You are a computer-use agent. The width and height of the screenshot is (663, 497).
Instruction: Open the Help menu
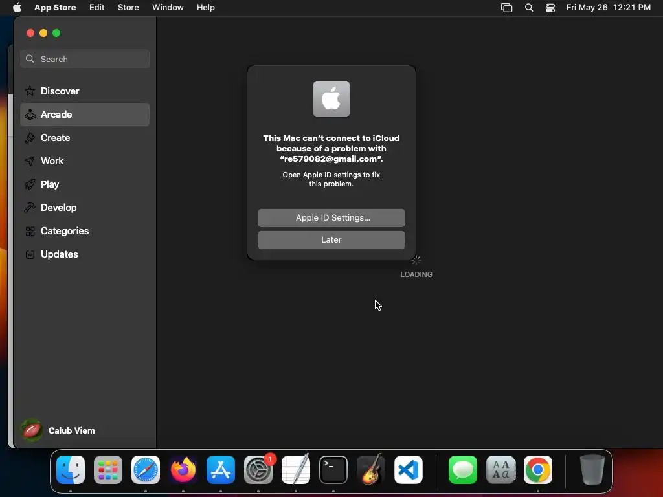[205, 8]
